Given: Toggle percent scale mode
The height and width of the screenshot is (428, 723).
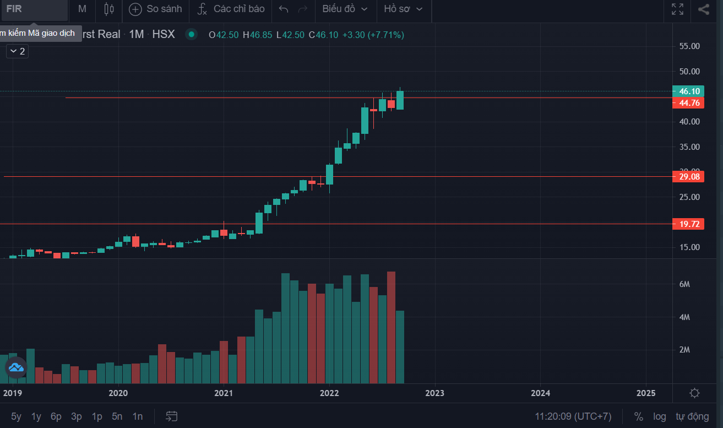Looking at the screenshot, I should [x=639, y=416].
